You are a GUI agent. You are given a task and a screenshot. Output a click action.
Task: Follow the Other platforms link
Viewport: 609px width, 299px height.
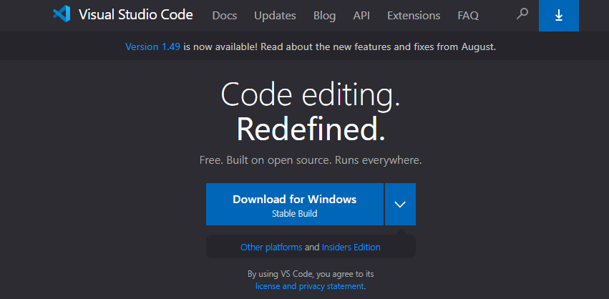pyautogui.click(x=271, y=247)
